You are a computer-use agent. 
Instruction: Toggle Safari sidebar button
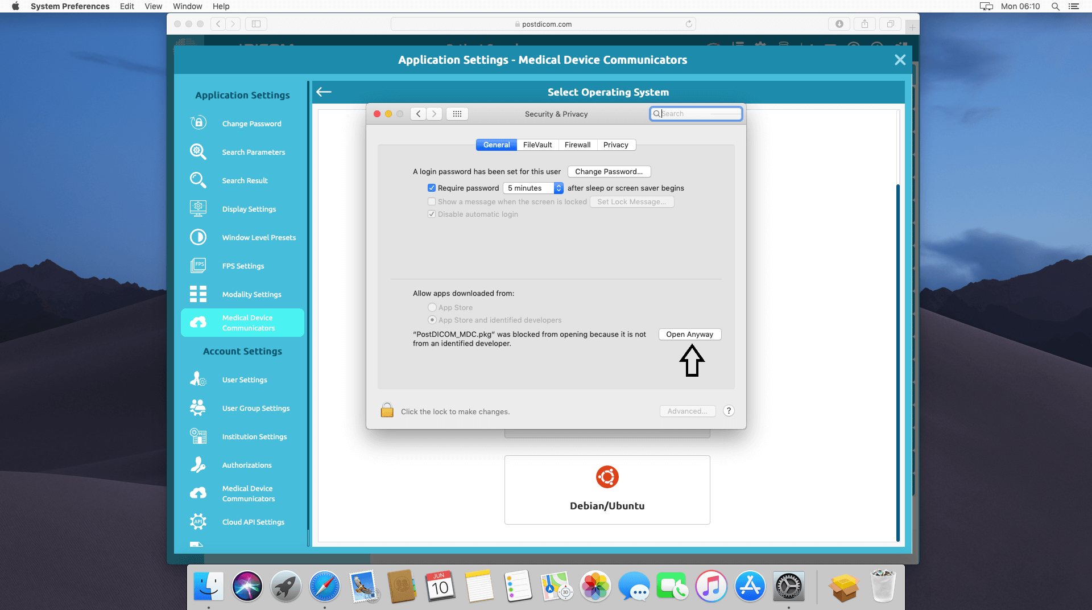click(256, 24)
